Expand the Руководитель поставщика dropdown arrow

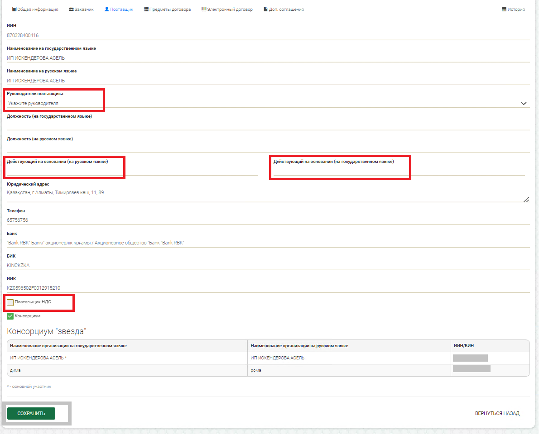coord(524,103)
